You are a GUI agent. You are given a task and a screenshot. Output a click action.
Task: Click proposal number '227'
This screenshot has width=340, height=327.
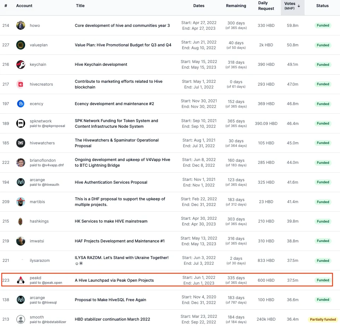(x=6, y=45)
